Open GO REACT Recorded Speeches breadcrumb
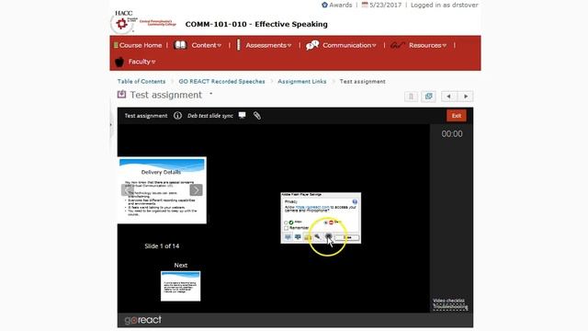This screenshot has width=588, height=331. click(x=221, y=82)
